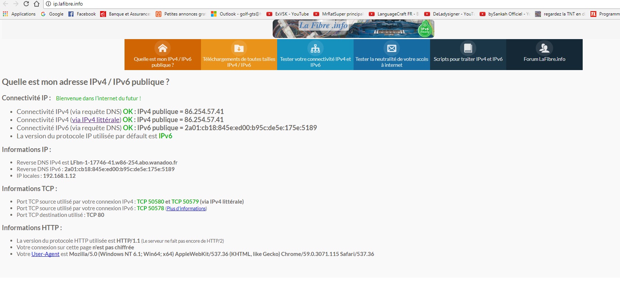This screenshot has width=620, height=284.
Task: Follow the Plus d'informations link
Action: [186, 208]
